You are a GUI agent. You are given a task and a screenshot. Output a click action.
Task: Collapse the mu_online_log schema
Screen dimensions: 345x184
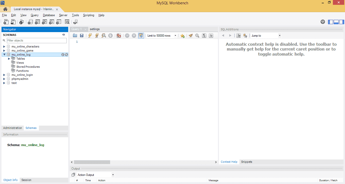(x=4, y=55)
